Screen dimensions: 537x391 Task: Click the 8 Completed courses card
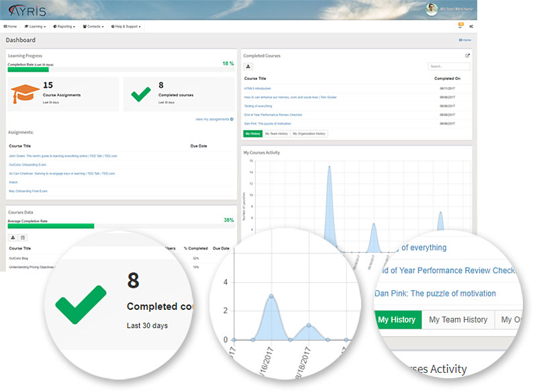tap(179, 94)
